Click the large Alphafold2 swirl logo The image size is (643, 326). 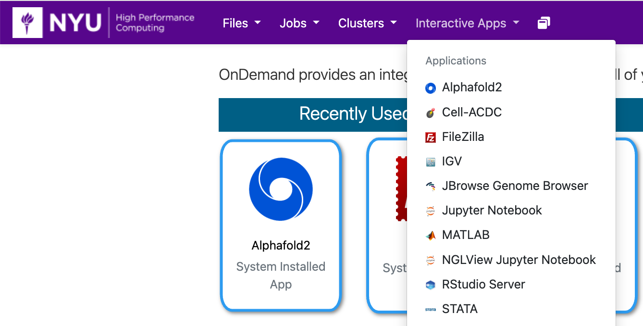point(281,189)
